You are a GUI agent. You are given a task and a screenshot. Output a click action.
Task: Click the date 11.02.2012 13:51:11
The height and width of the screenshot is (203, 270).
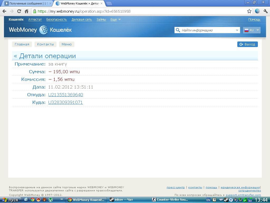pyautogui.click(x=71, y=87)
